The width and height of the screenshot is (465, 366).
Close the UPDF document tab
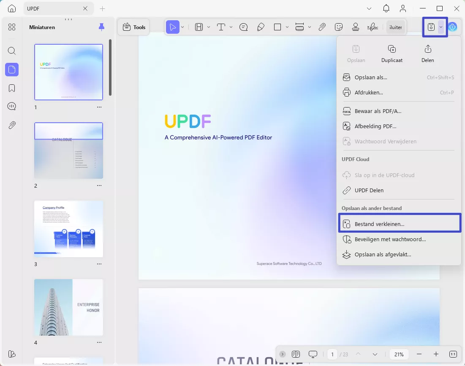85,8
